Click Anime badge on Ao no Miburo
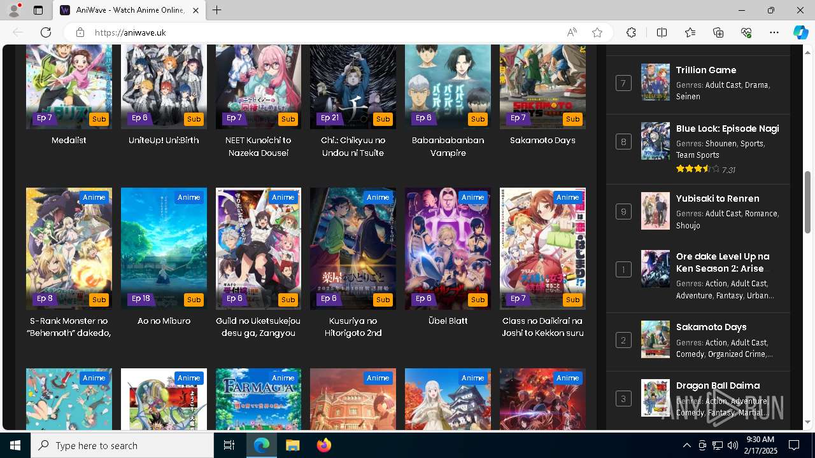The image size is (815, 458). 189,197
